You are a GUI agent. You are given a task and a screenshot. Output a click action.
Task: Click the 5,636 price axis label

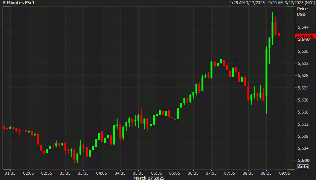point(303,51)
